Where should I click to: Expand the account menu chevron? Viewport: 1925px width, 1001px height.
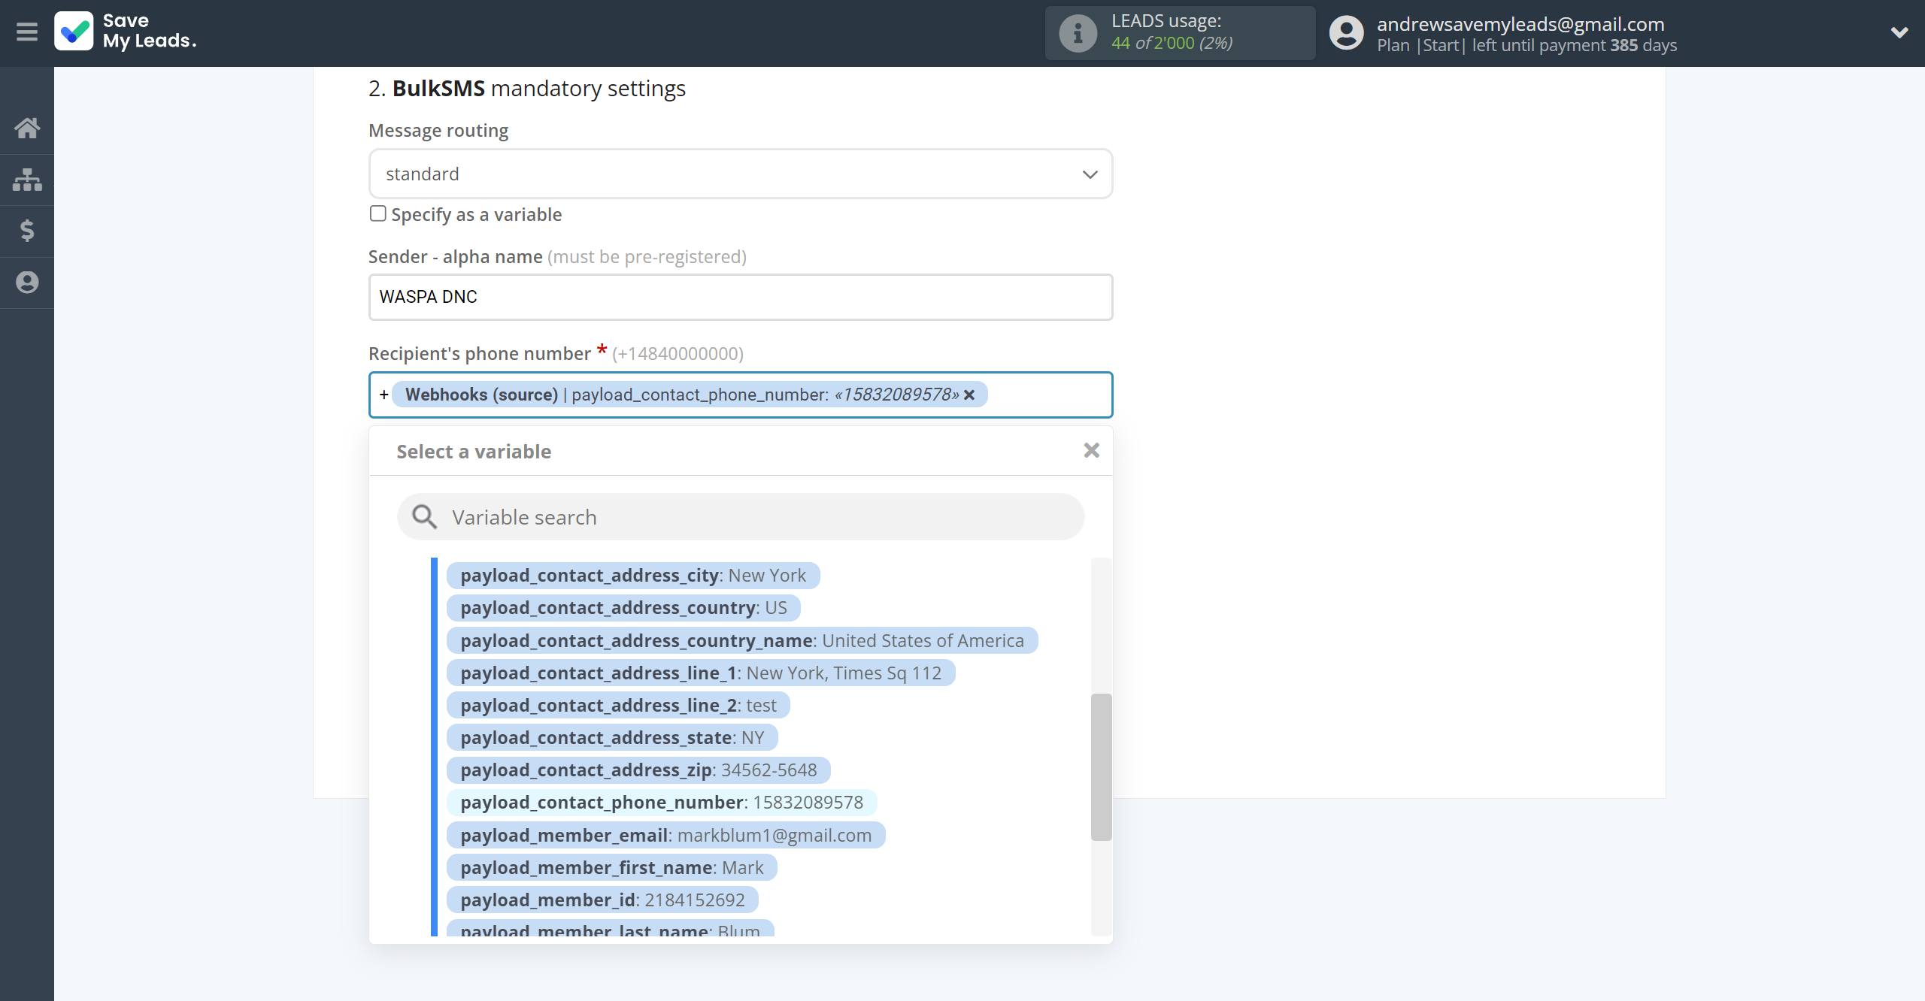coord(1899,32)
